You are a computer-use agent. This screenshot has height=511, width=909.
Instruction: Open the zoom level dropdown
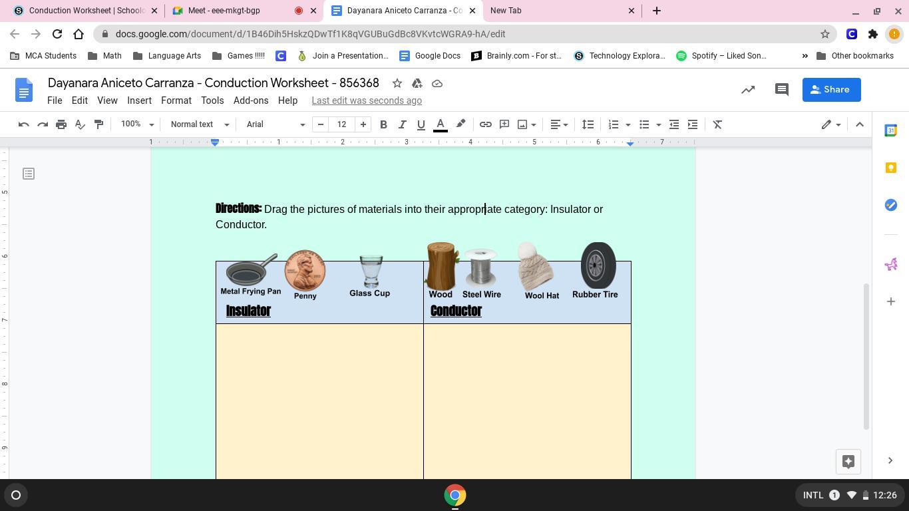pos(137,124)
